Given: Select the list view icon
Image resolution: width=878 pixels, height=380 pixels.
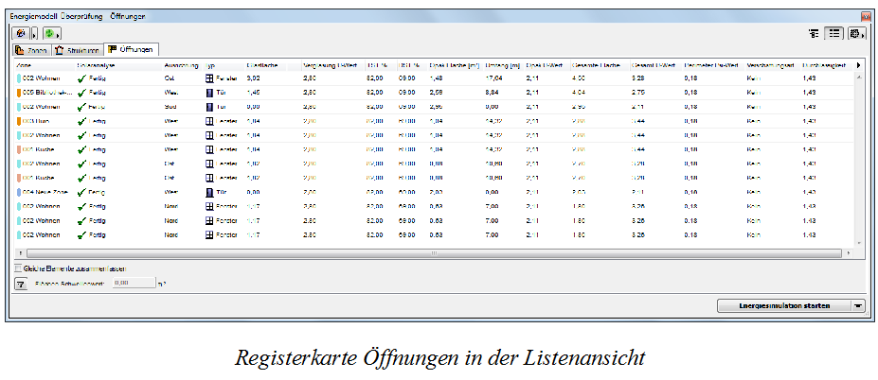Looking at the screenshot, I should tap(834, 34).
